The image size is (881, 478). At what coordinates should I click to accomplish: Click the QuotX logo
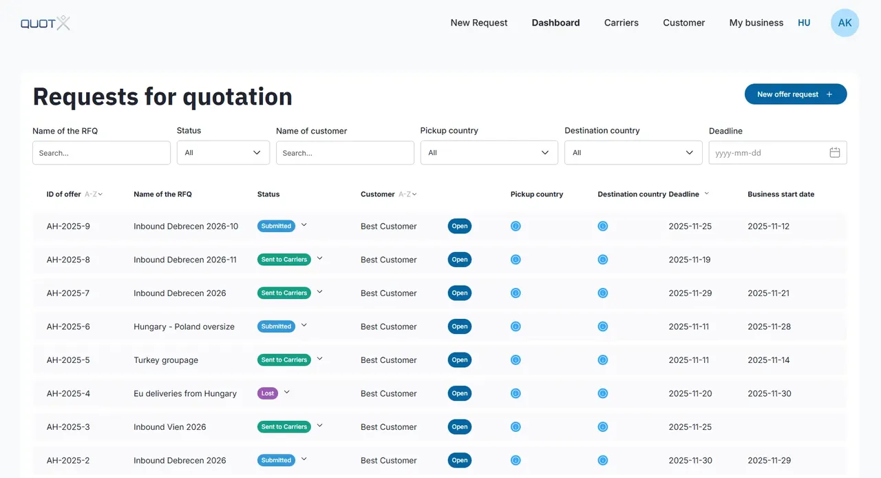[45, 23]
